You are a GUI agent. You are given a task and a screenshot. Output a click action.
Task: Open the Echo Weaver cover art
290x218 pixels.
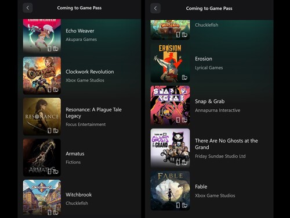point(42,36)
